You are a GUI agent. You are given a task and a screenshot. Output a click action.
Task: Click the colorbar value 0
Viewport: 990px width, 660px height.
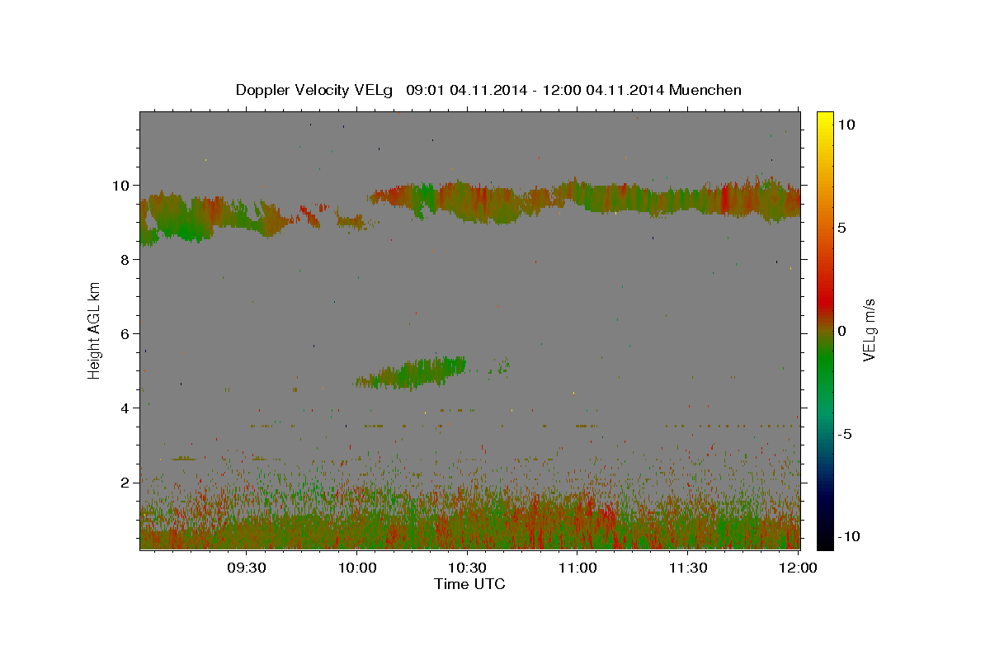pos(841,331)
